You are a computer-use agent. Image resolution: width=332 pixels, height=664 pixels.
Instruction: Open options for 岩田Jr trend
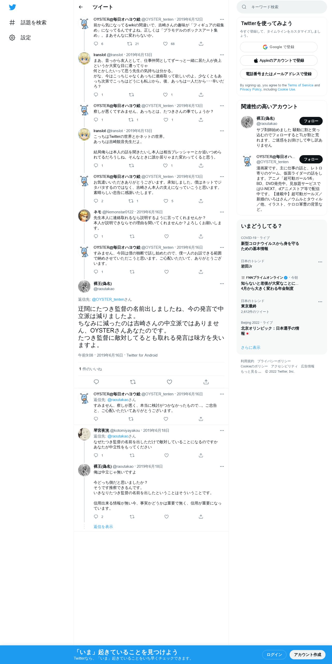click(x=320, y=262)
